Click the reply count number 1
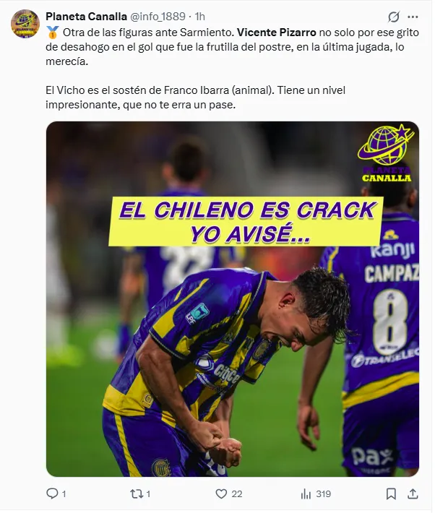This screenshot has height=513, width=435. (x=64, y=494)
